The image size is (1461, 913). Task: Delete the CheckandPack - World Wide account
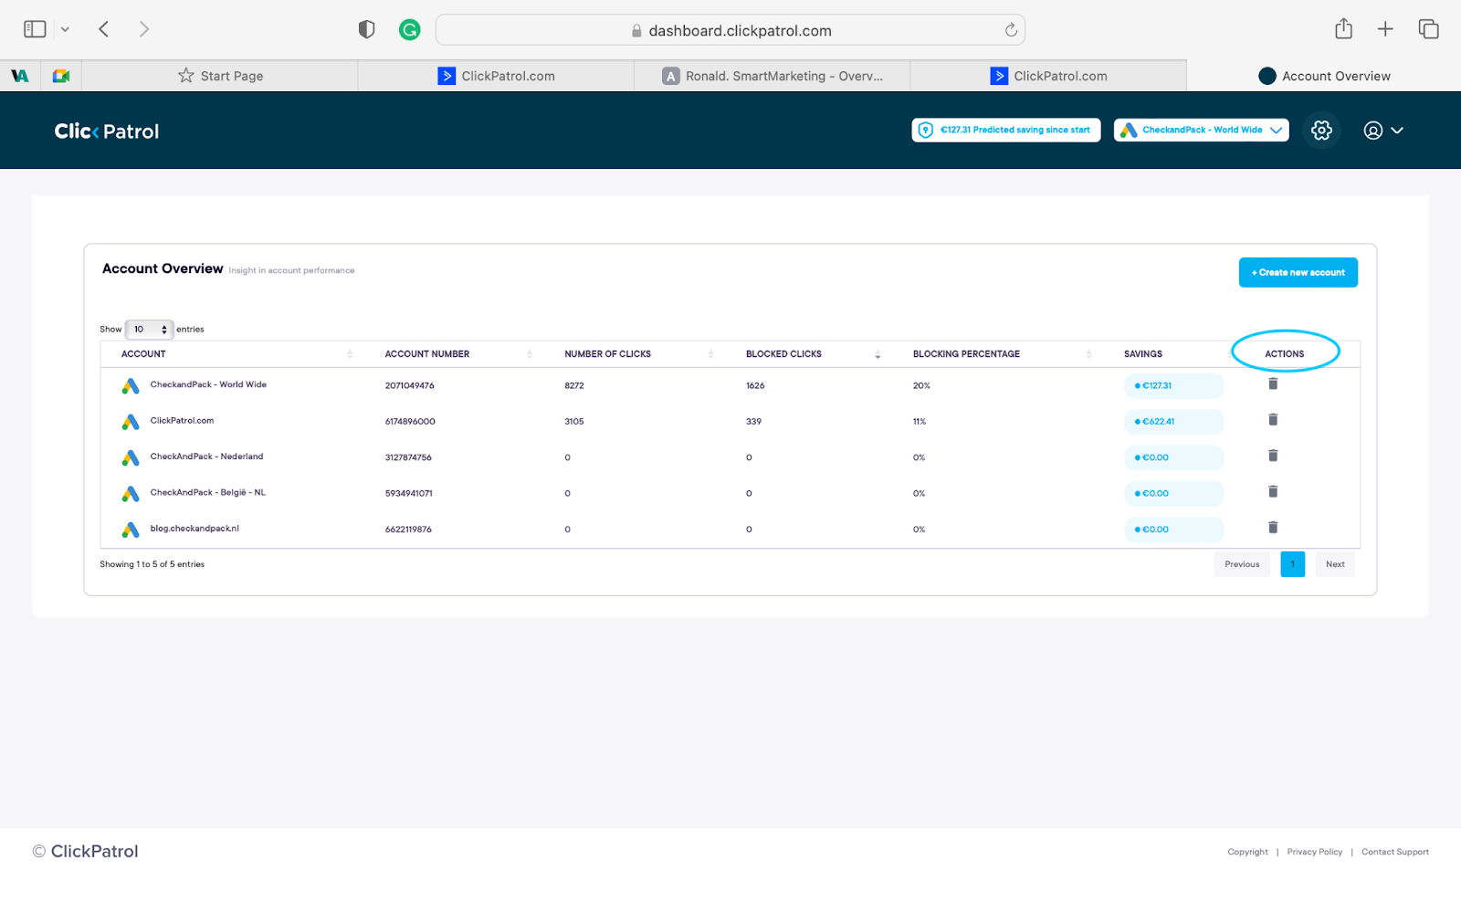click(1273, 384)
